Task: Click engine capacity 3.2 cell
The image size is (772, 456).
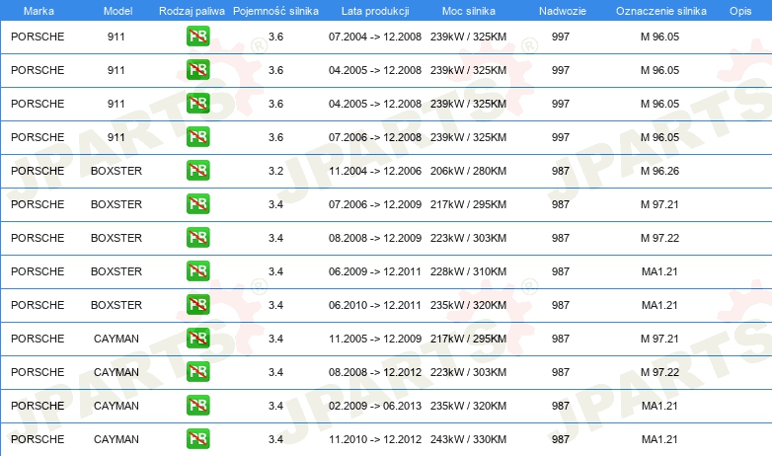Action: (275, 171)
